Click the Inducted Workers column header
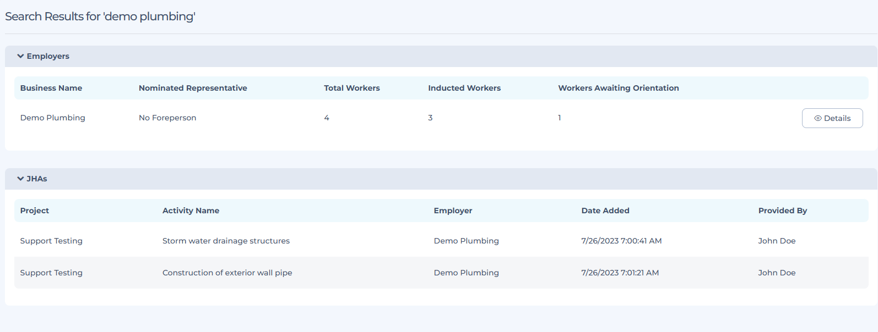The width and height of the screenshot is (878, 332). point(464,88)
